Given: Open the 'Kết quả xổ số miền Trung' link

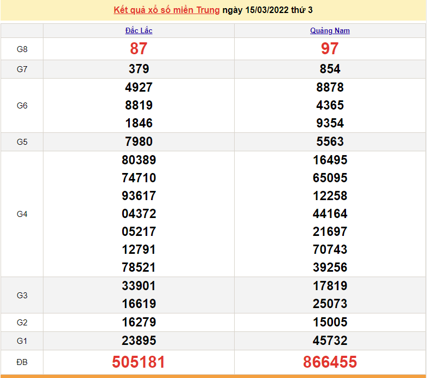Looking at the screenshot, I should [x=167, y=10].
